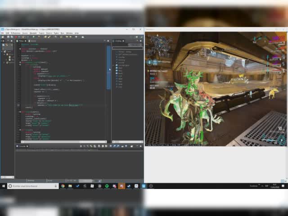Open the Help menu in Eclipse
The height and width of the screenshot is (216, 288).
[x=77, y=33]
